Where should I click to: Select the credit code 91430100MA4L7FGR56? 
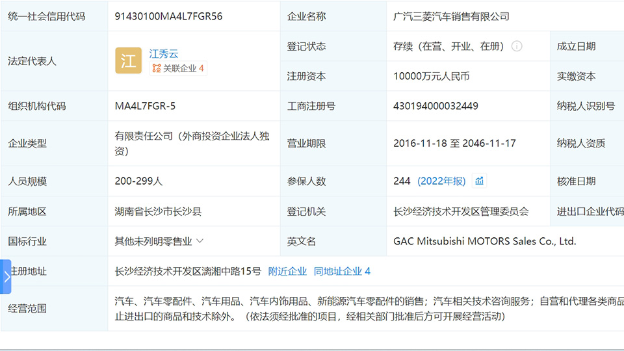point(168,16)
